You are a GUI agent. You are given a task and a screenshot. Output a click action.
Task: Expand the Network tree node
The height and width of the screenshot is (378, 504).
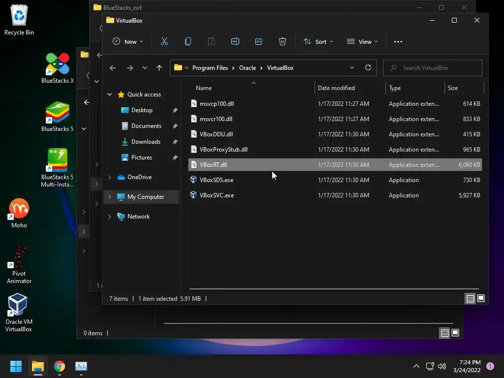(110, 217)
